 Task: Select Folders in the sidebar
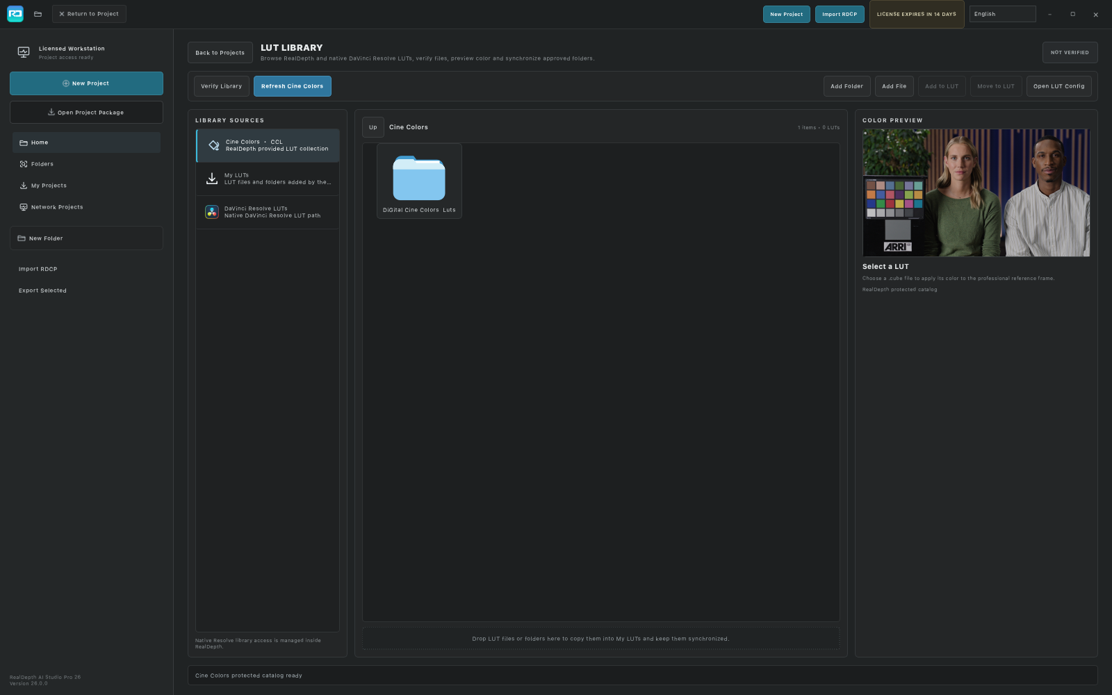click(x=86, y=164)
